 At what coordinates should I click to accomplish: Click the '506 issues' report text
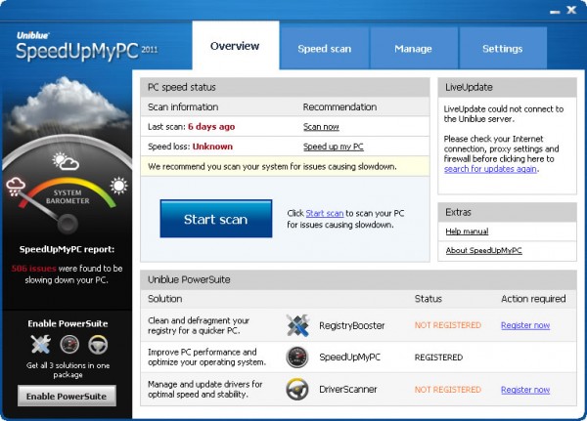33,269
